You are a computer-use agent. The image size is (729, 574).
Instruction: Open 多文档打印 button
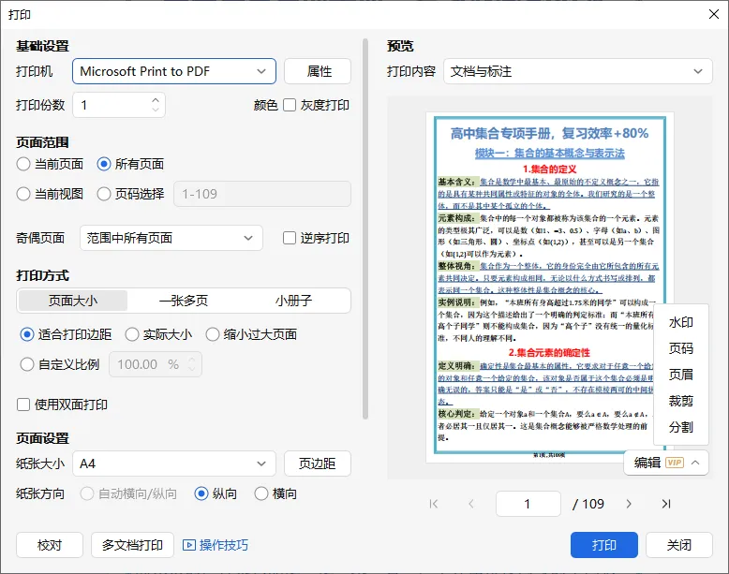[x=132, y=545]
